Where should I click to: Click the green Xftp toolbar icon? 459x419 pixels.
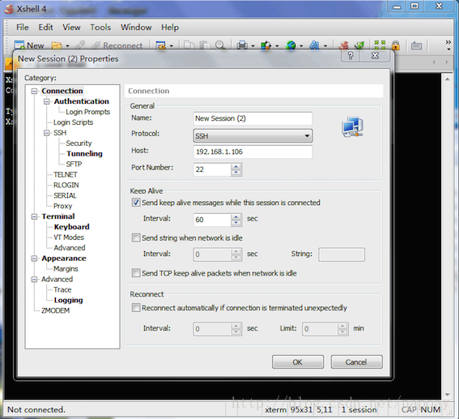[x=359, y=45]
